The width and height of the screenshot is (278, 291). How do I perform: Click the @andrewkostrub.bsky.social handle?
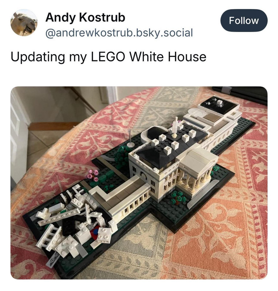[x=119, y=33]
